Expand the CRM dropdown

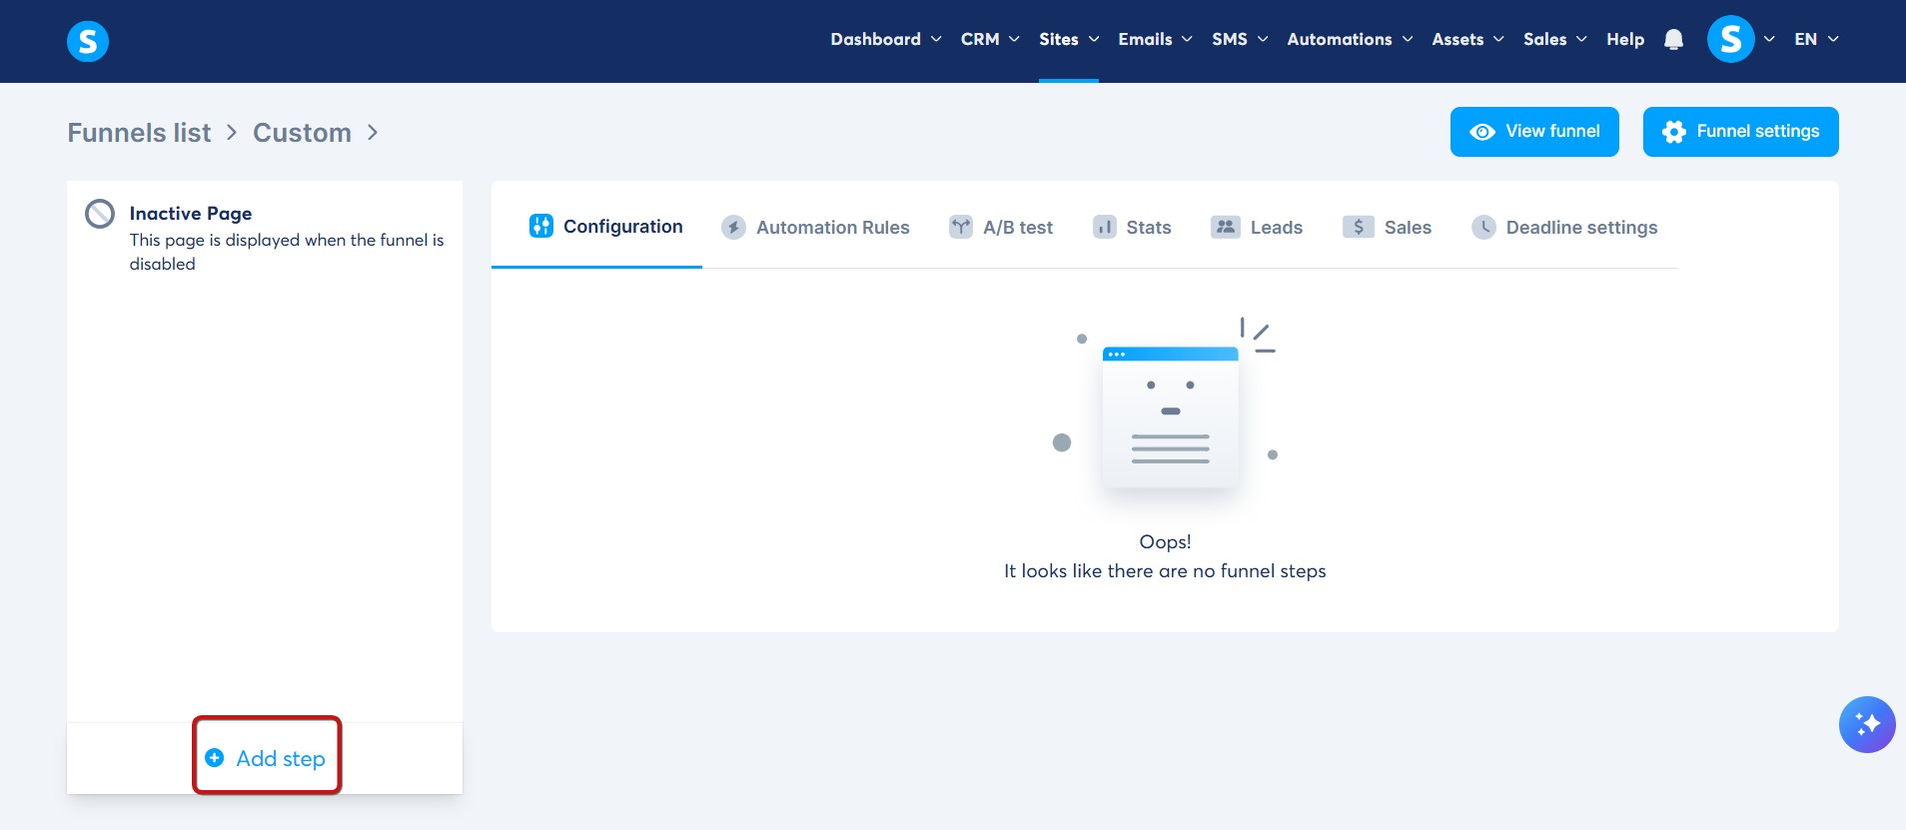990,39
